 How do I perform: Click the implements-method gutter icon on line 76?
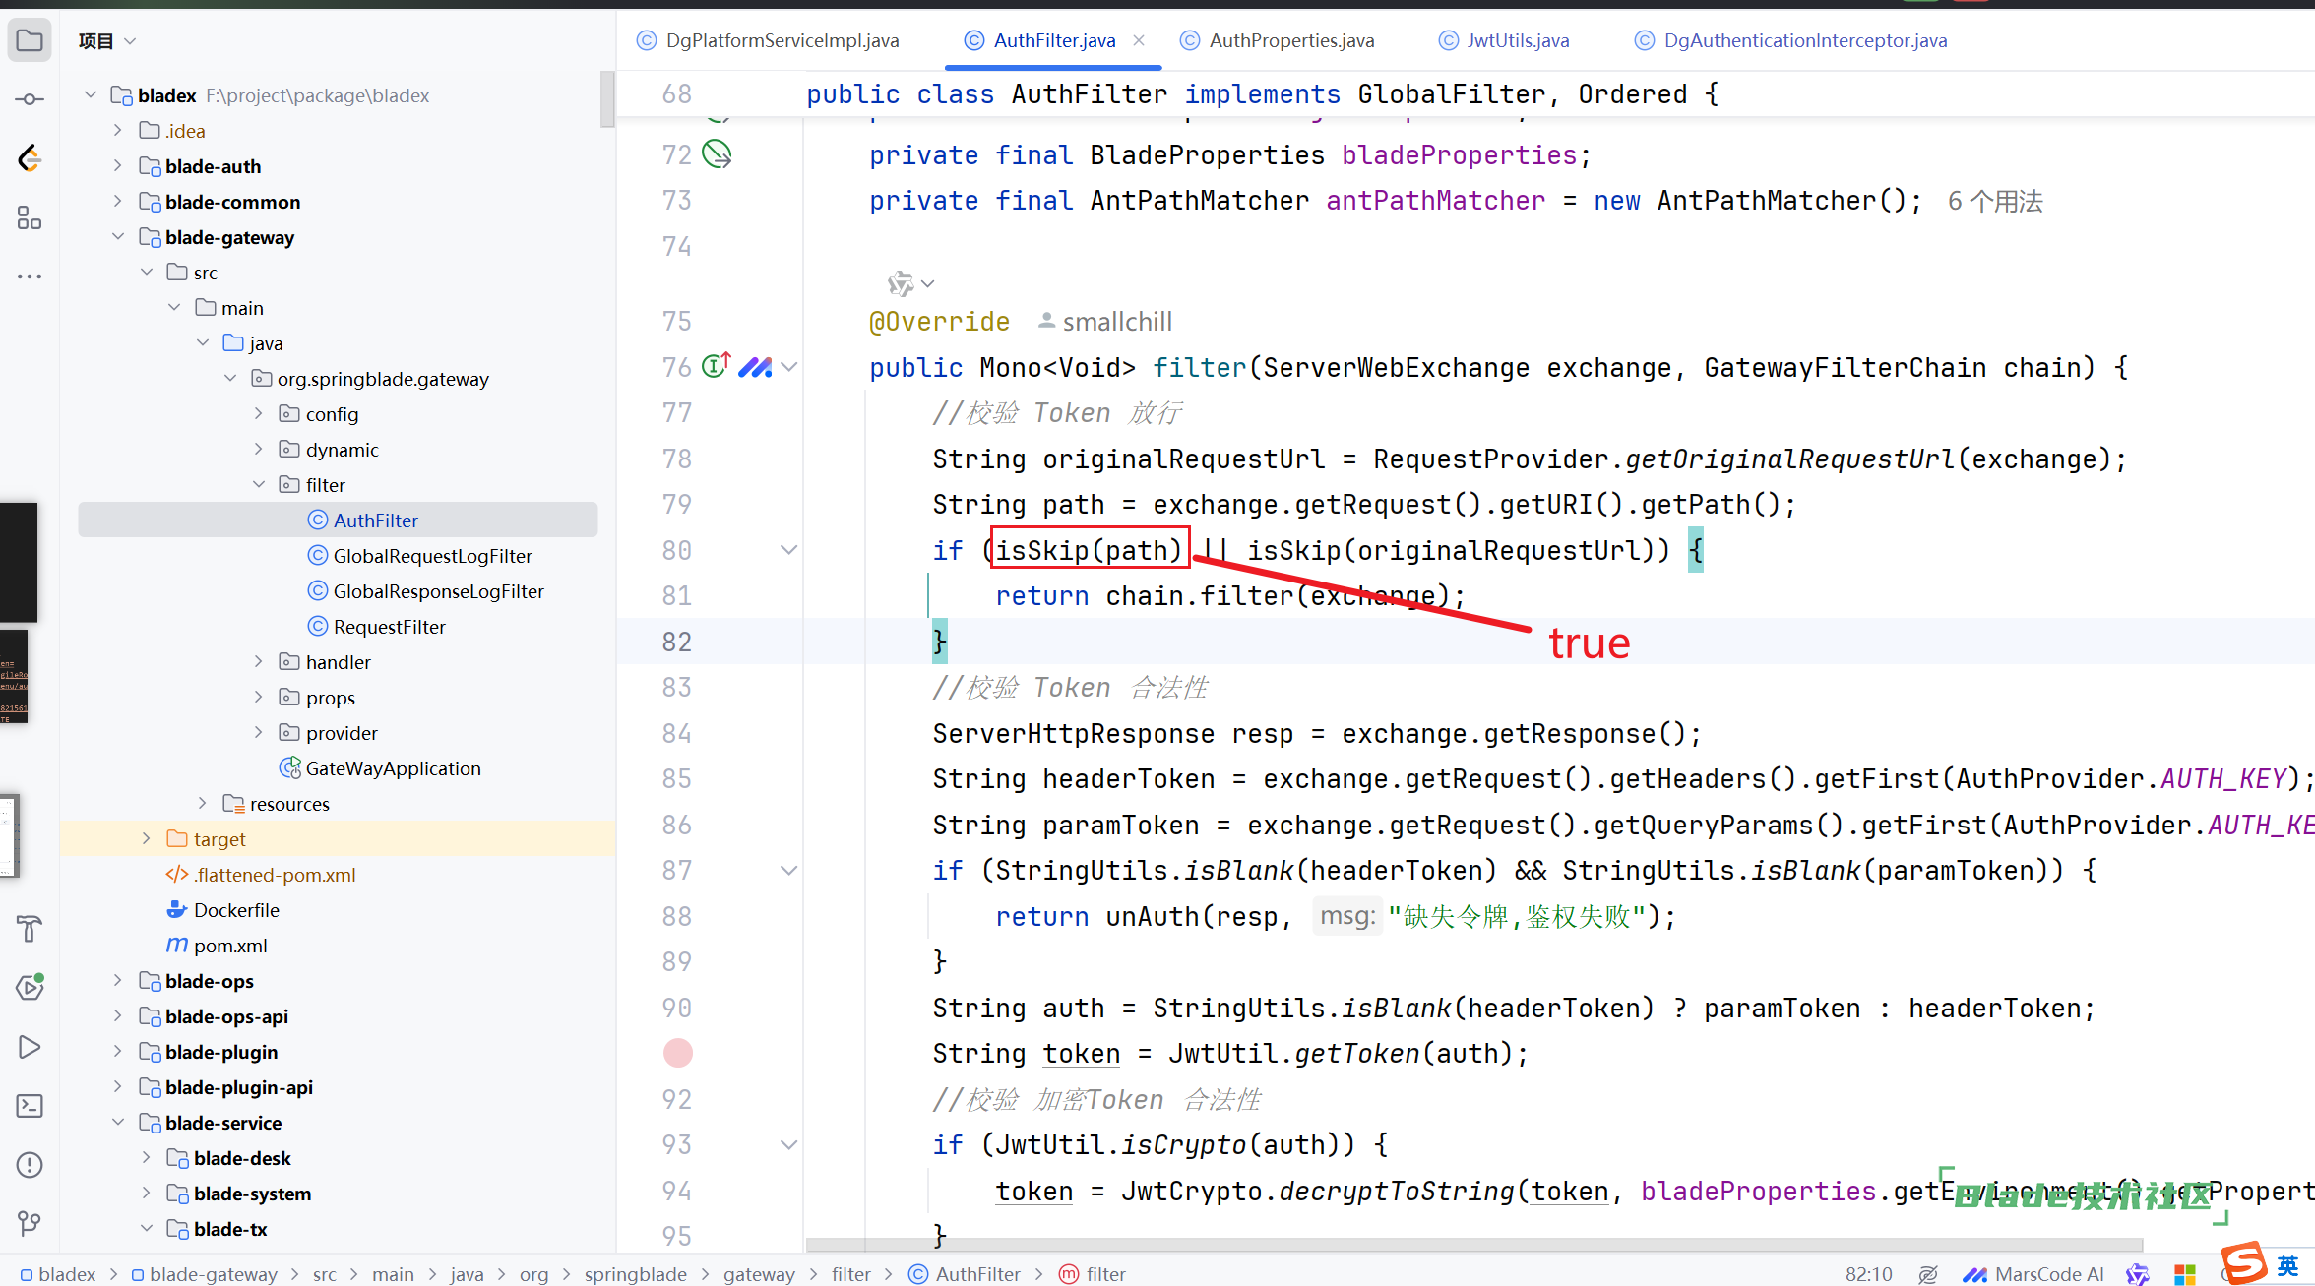click(x=717, y=367)
